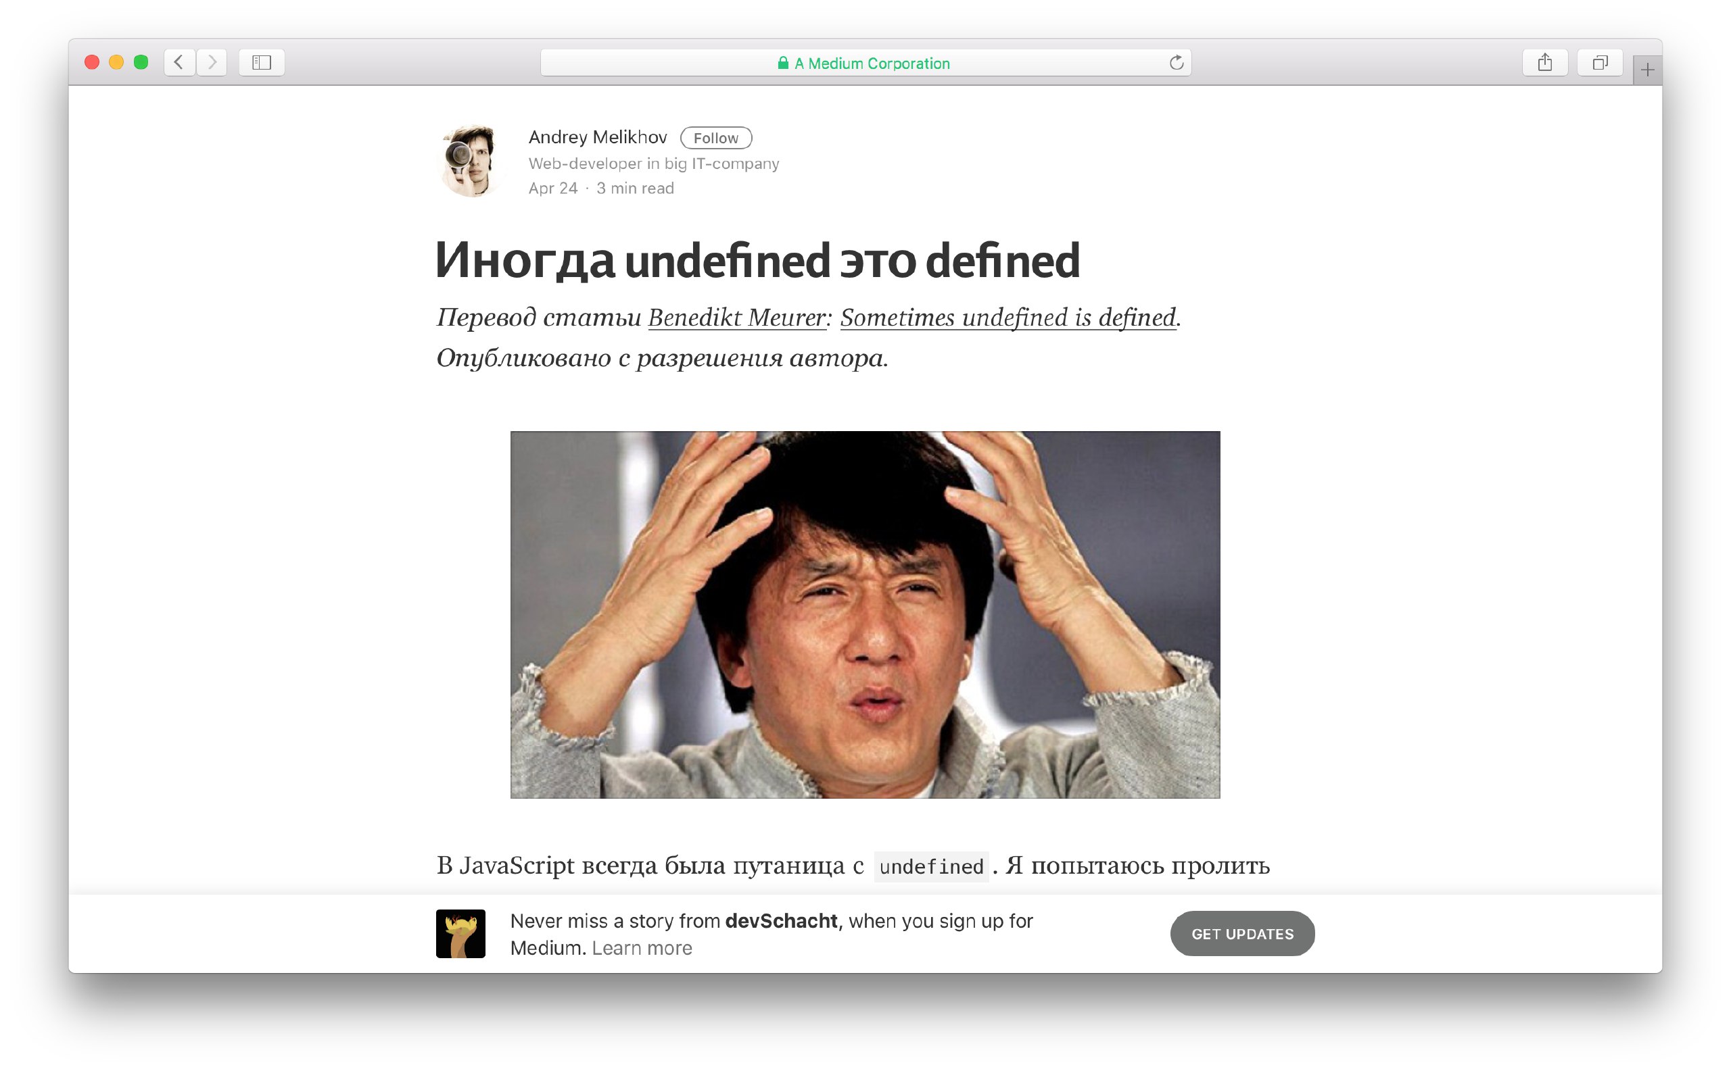The height and width of the screenshot is (1071, 1731).
Task: Click 'devSchacht' bold name in banner
Action: (781, 921)
